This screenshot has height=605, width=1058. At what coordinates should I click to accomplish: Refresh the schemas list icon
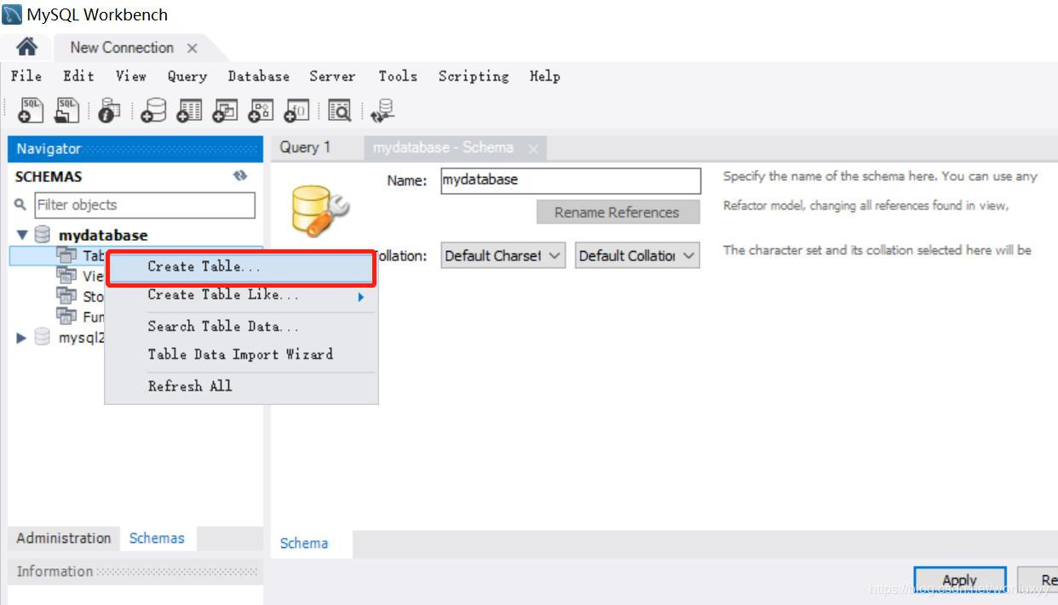(240, 176)
